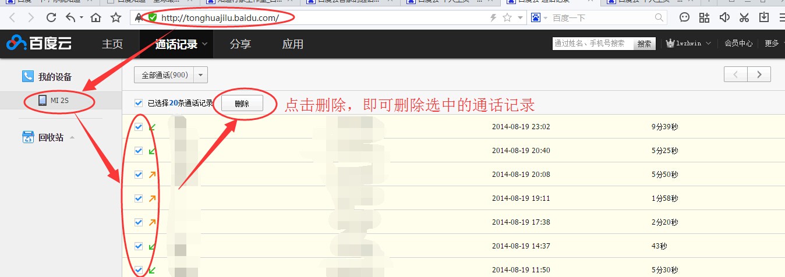Click the Baidu paw search engine icon
This screenshot has width=785, height=277.
[536, 18]
